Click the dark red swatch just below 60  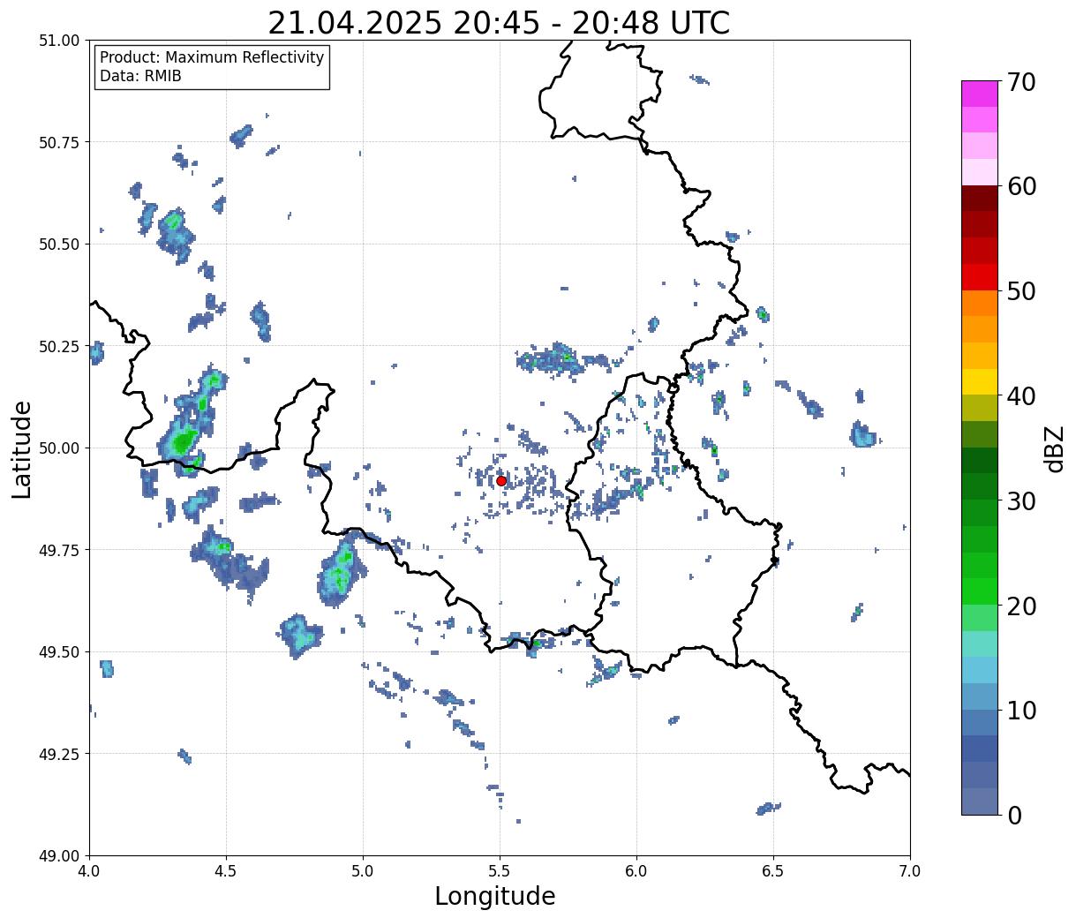[x=980, y=199]
